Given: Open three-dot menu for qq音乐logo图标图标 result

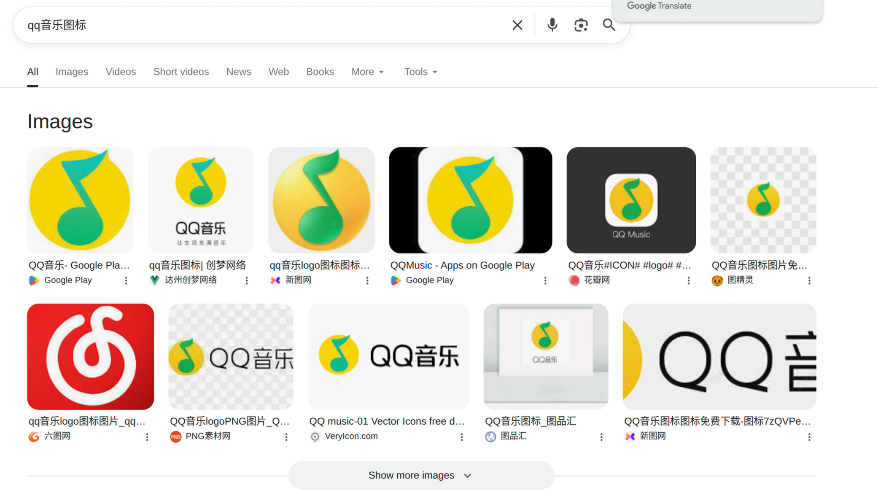Looking at the screenshot, I should [x=367, y=280].
